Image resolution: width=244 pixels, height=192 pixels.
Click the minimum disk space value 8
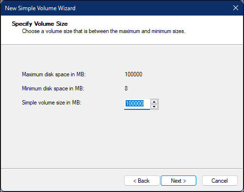pos(126,88)
